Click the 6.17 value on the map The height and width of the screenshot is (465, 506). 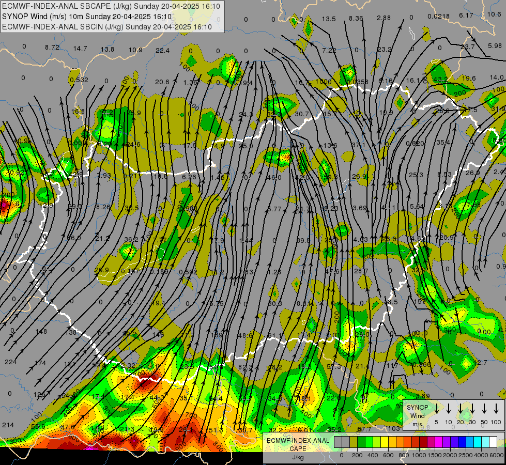coord(466,15)
